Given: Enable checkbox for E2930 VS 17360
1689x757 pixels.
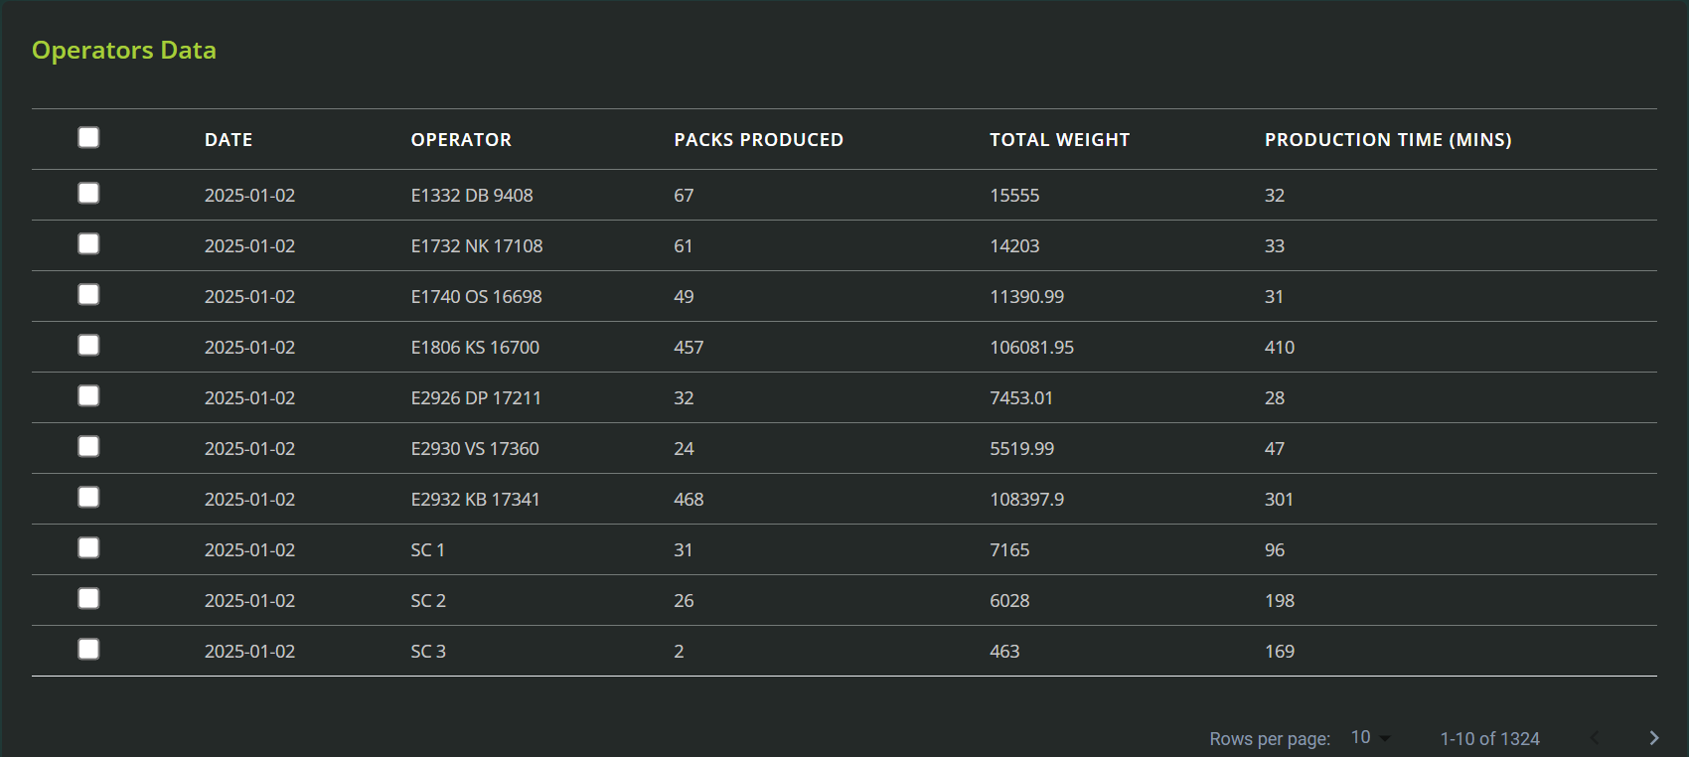Looking at the screenshot, I should click(x=88, y=447).
